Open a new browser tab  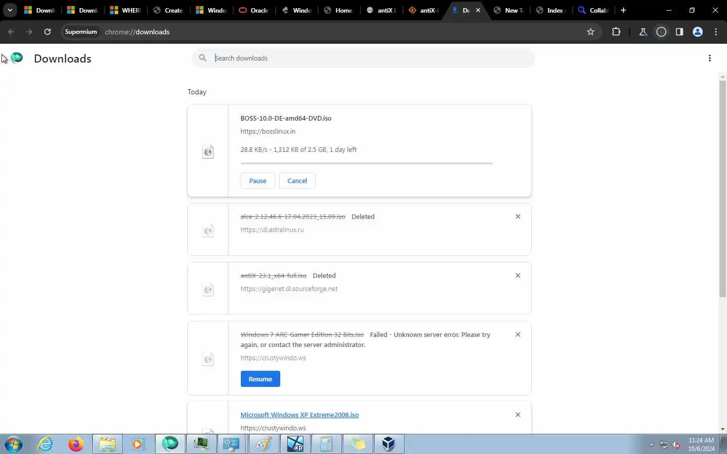pyautogui.click(x=624, y=10)
